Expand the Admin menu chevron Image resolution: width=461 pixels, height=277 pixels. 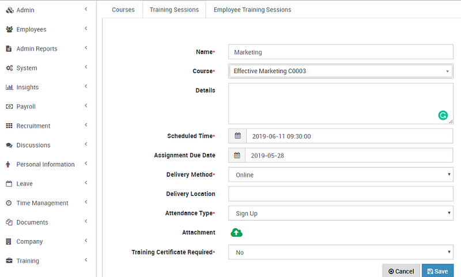click(86, 9)
